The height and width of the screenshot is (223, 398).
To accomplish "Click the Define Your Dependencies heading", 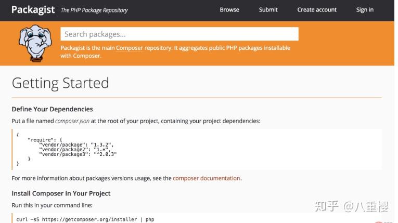I will tap(52, 109).
